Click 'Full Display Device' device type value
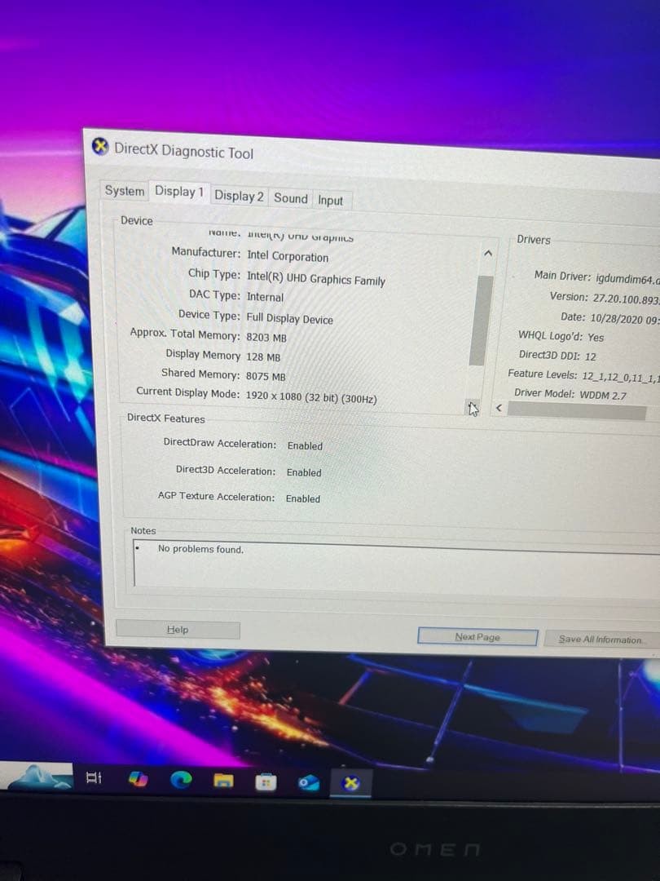This screenshot has width=660, height=881. click(x=289, y=319)
